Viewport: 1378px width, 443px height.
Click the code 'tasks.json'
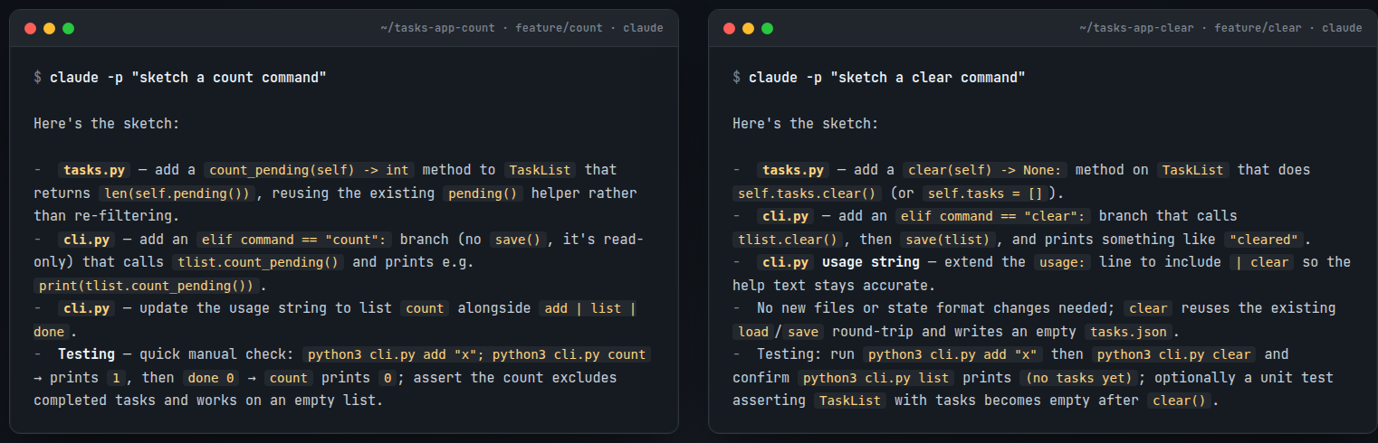(1128, 332)
